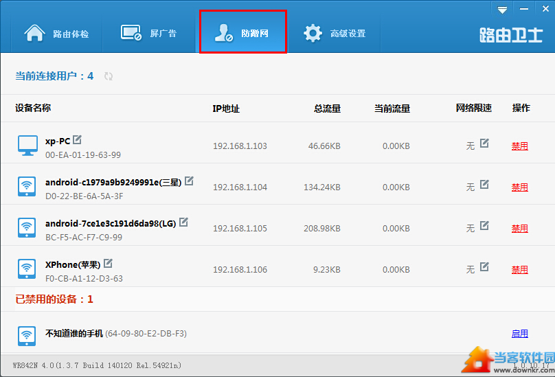This screenshot has width=555, height=377.
Task: Click total traffic value 208.98KB
Action: (x=322, y=229)
